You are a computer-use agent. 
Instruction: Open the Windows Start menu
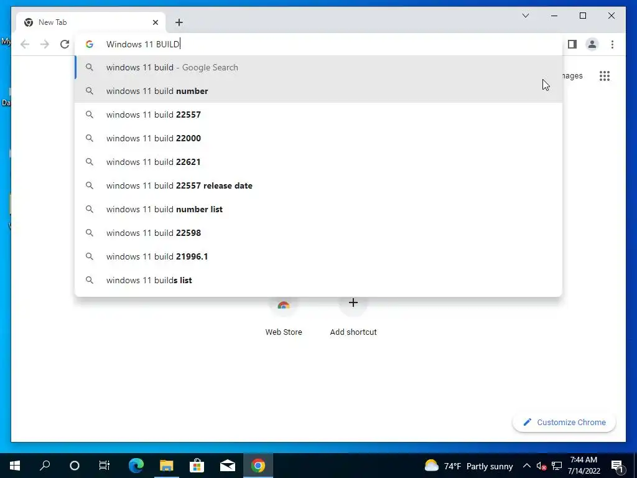pyautogui.click(x=15, y=466)
